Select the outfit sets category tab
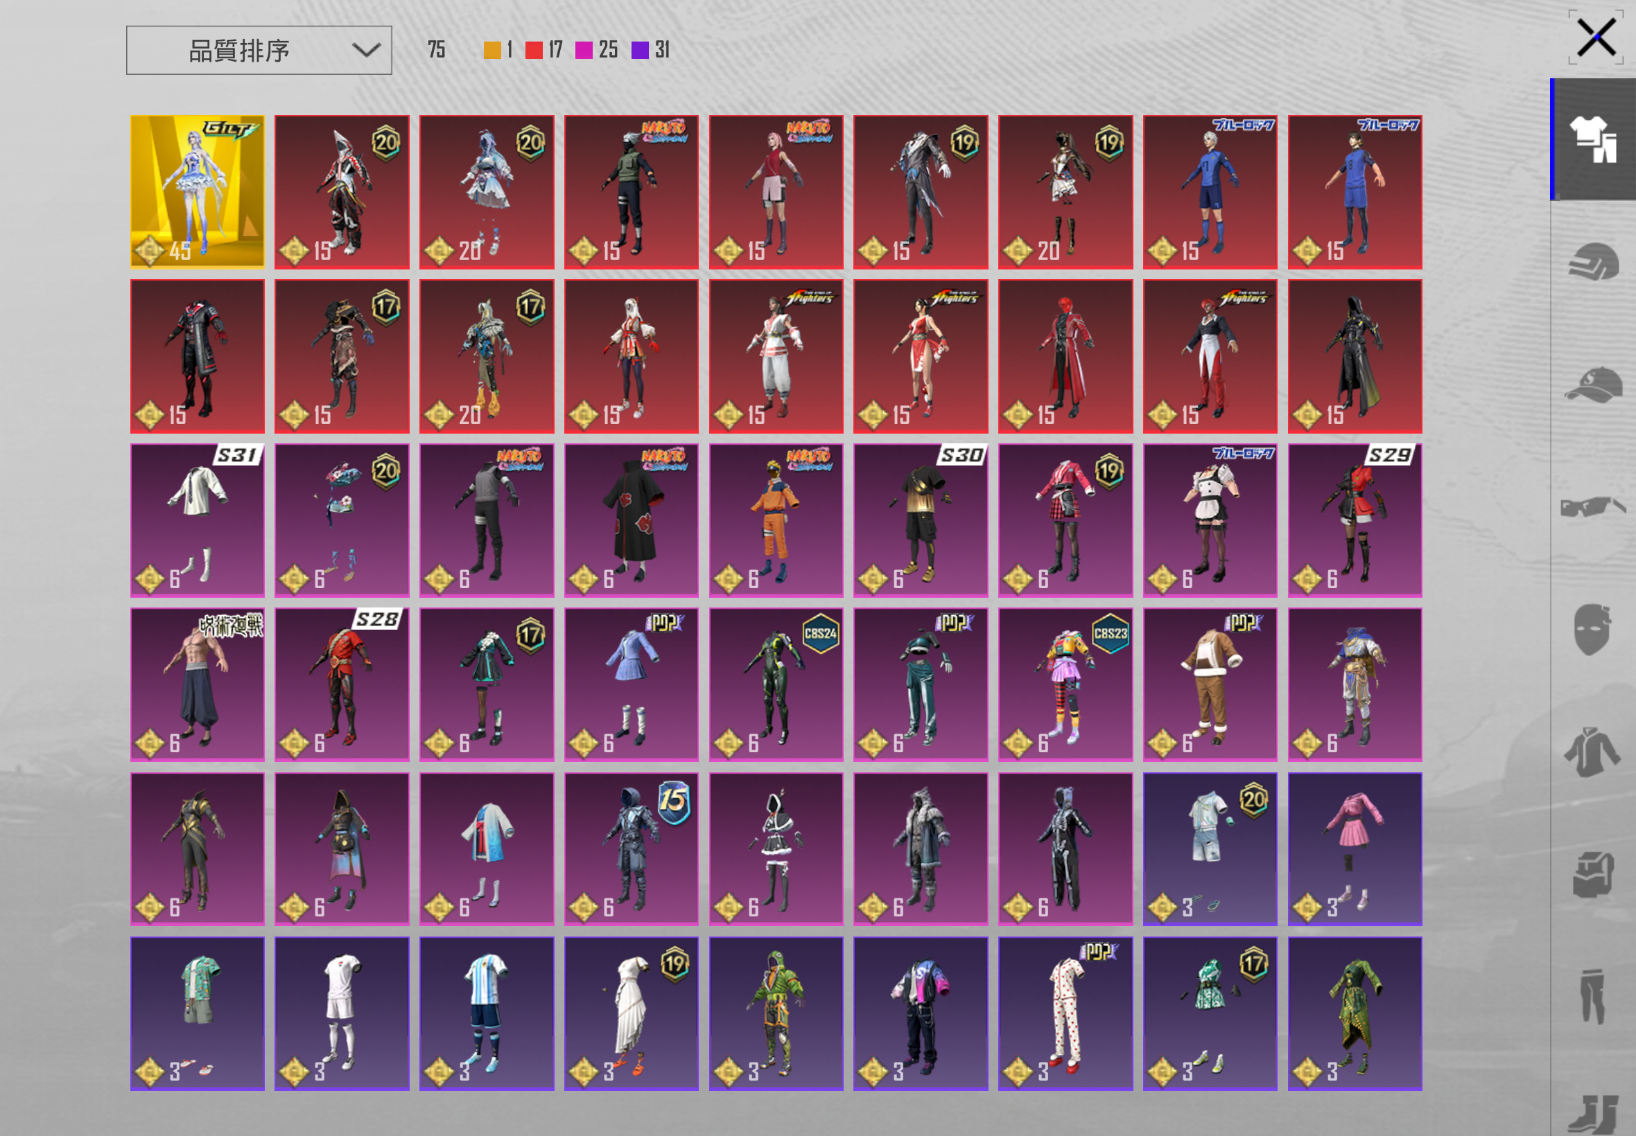 1593,139
